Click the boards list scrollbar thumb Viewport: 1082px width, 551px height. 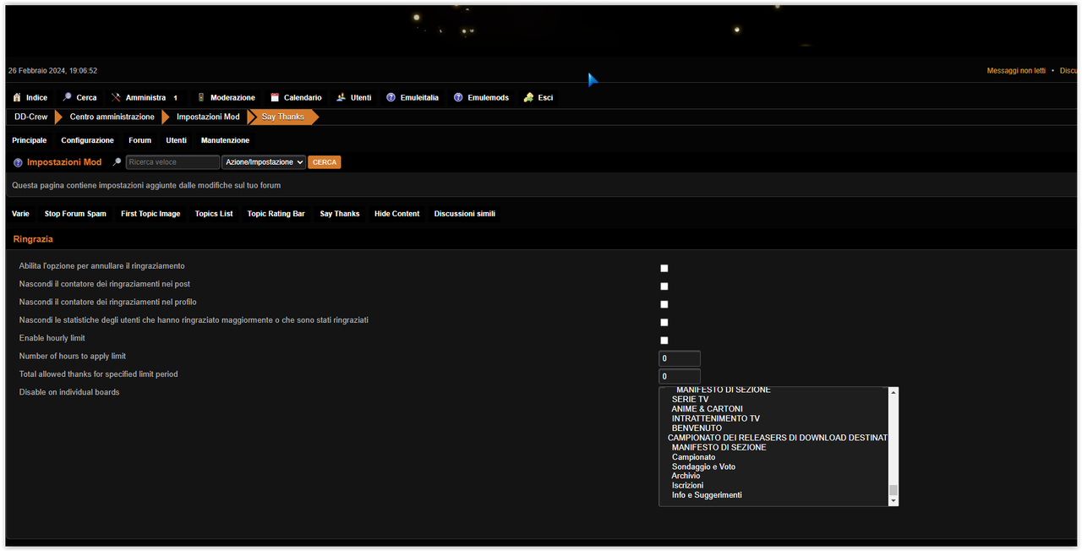(893, 490)
